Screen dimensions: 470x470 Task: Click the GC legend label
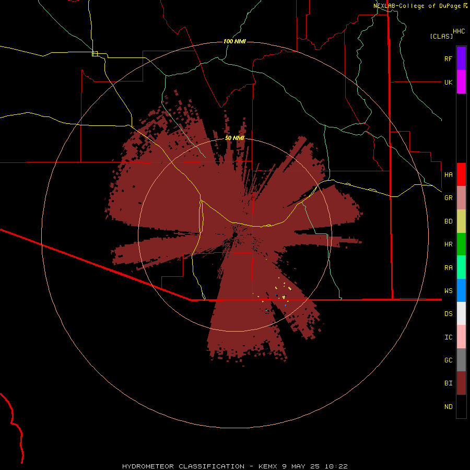[448, 360]
